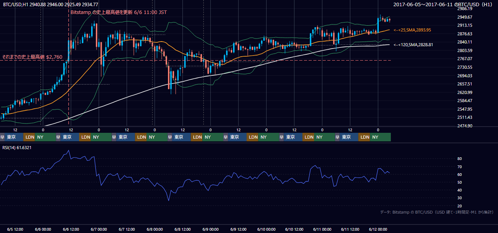Select the 6/8 12:00 date marker

point(183,229)
